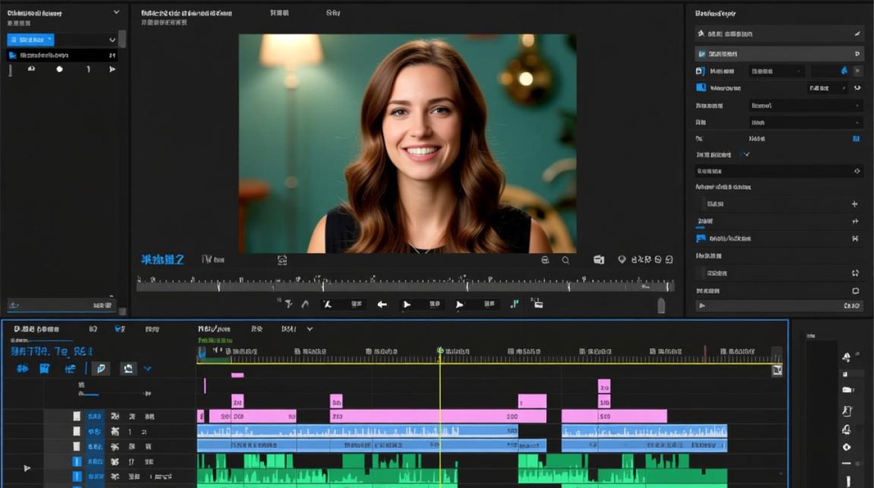Click the small blue slider above the track headers
The width and height of the screenshot is (874, 488).
point(88,395)
